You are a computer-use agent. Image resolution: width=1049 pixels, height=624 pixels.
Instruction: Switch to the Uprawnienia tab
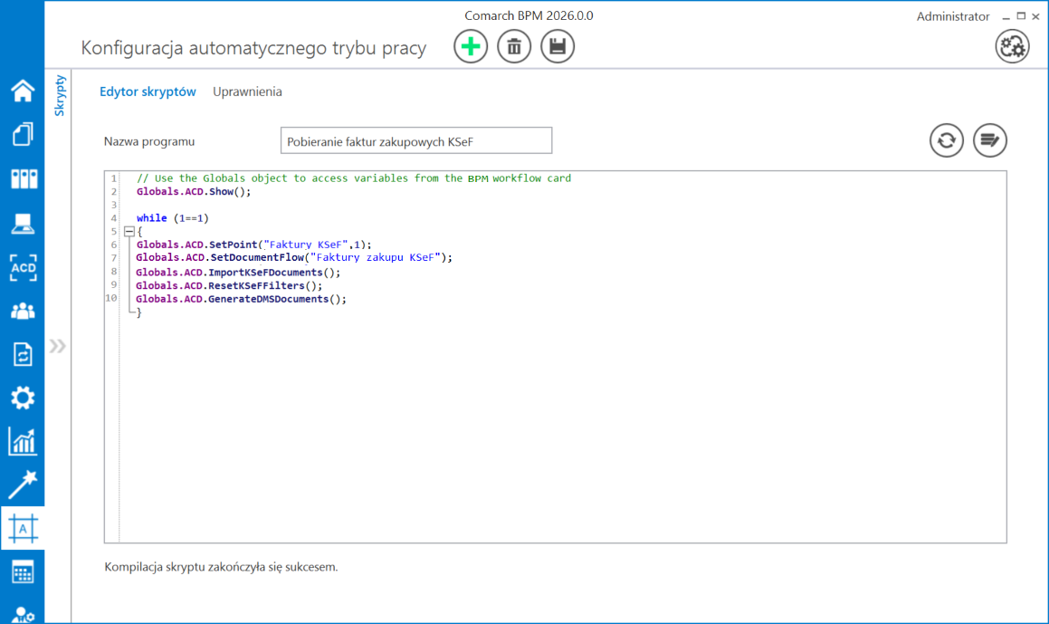(x=247, y=91)
